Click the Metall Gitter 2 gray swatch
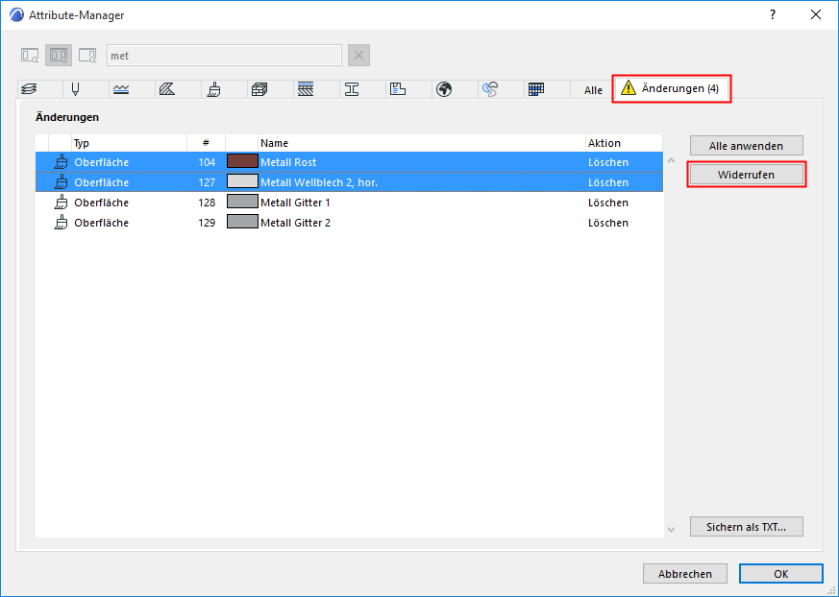The image size is (839, 597). [242, 222]
